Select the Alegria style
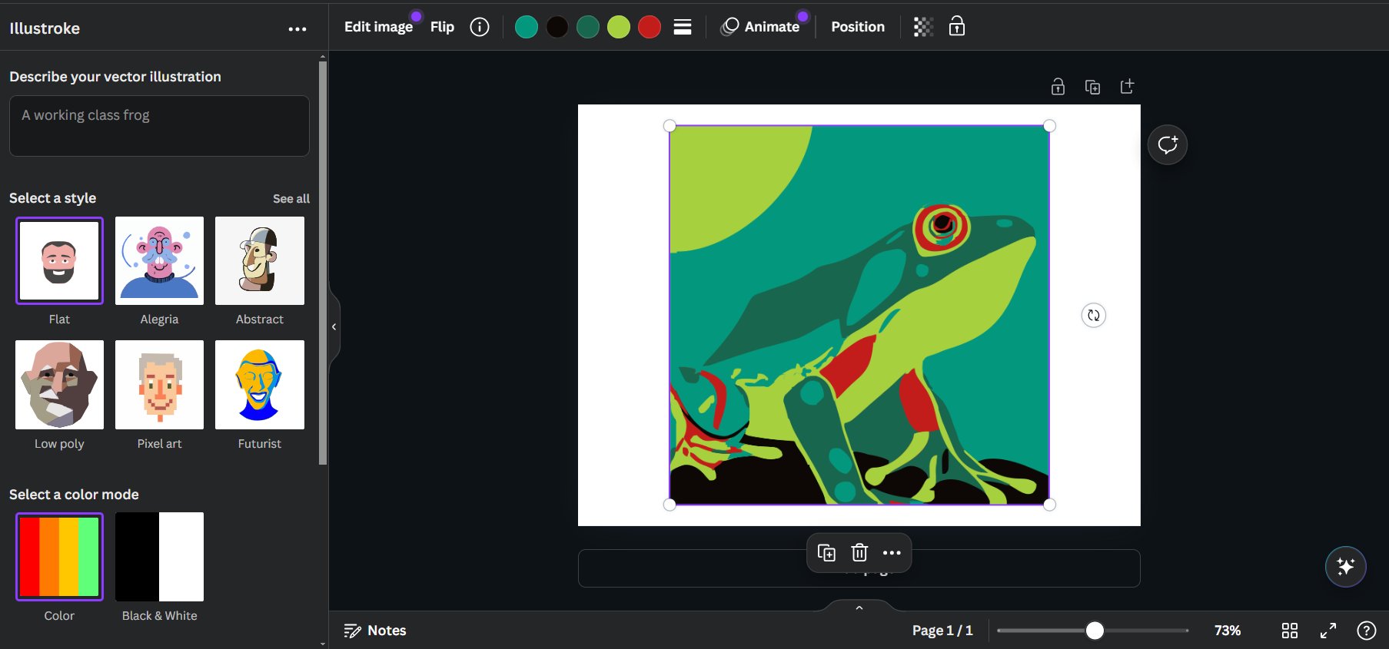Viewport: 1389px width, 649px height. [159, 260]
